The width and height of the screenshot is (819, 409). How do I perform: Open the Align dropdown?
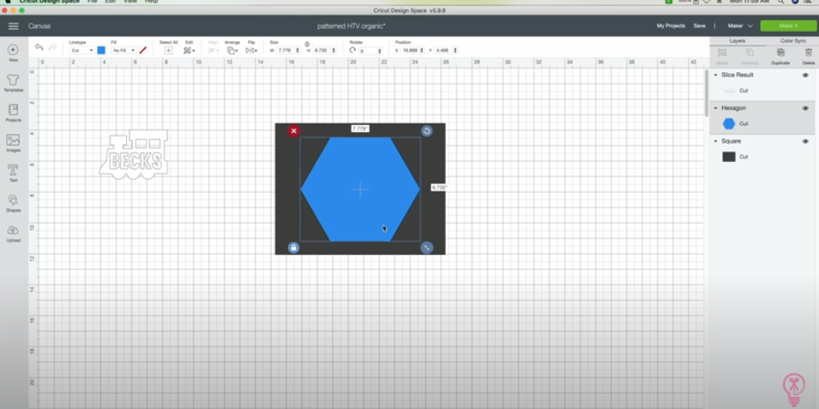[213, 51]
